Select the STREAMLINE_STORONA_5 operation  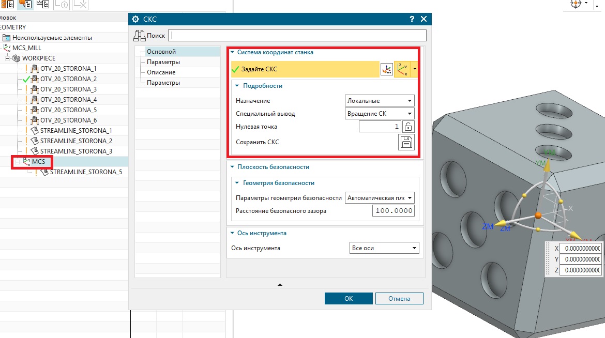coord(86,172)
